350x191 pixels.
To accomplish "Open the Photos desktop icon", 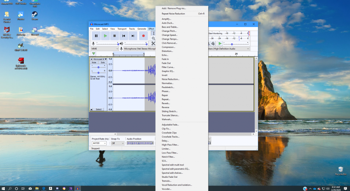I will (x=21, y=16).
